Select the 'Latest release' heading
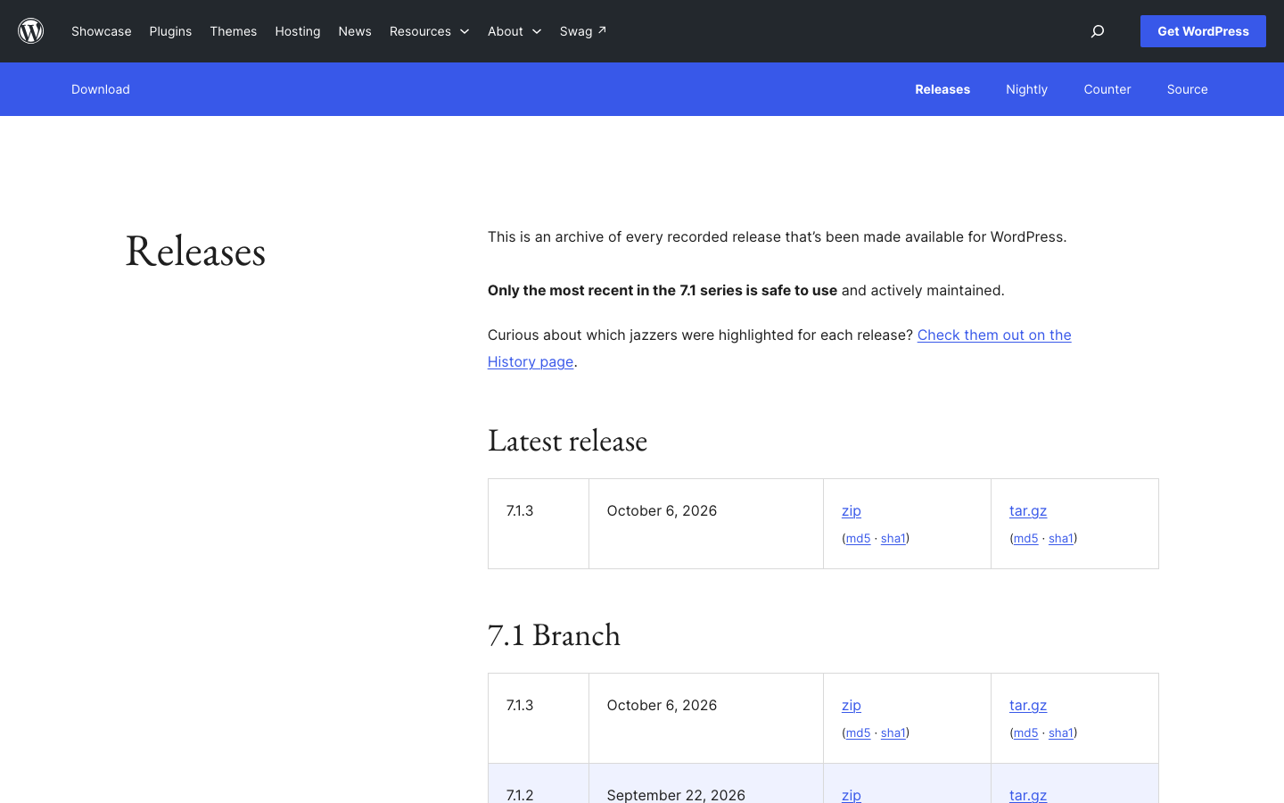 click(x=567, y=441)
